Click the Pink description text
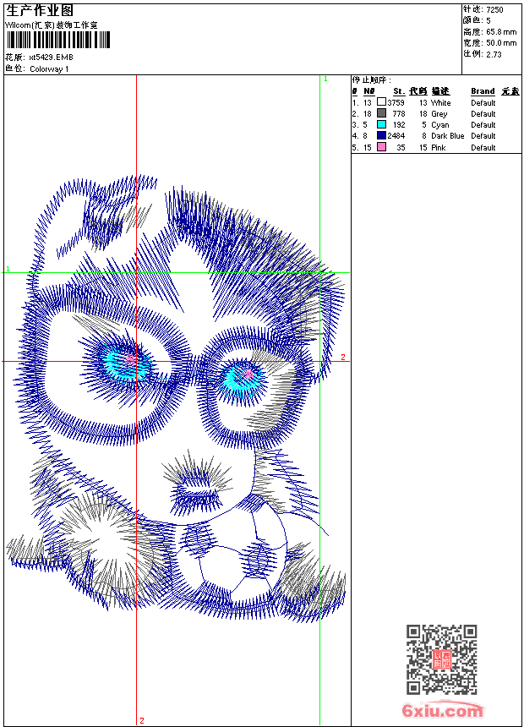Screen dimensions: 524x727 438,147
